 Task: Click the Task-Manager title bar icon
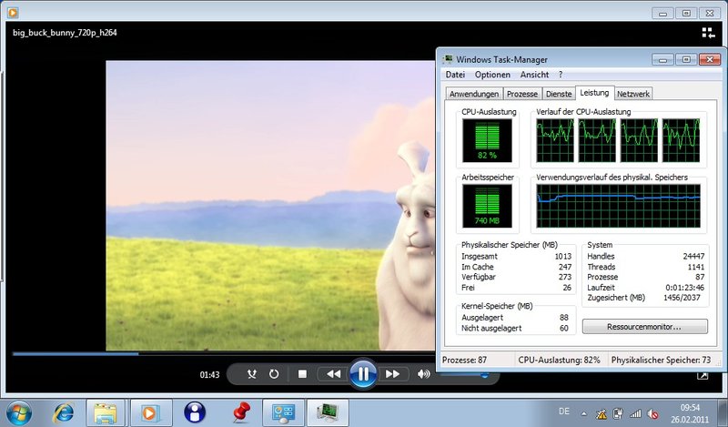click(448, 59)
